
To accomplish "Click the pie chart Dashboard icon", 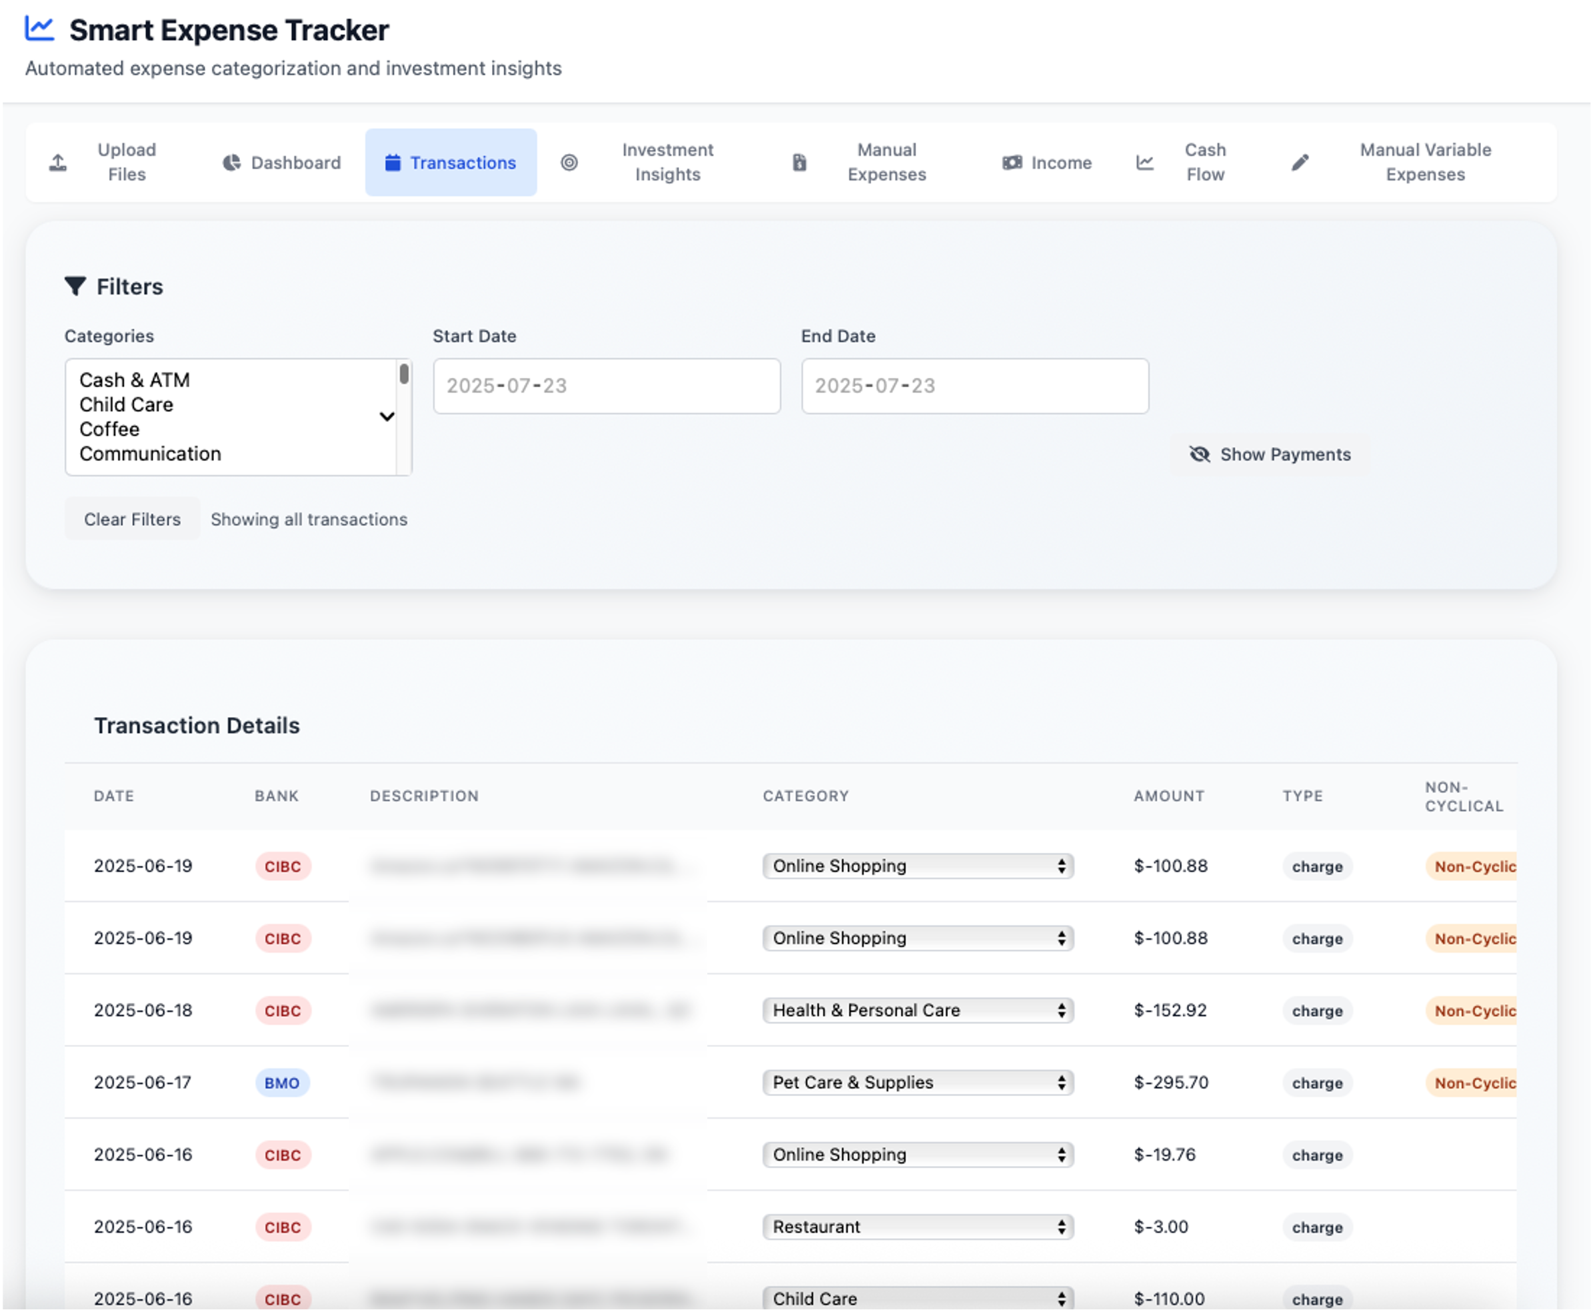I will (232, 162).
